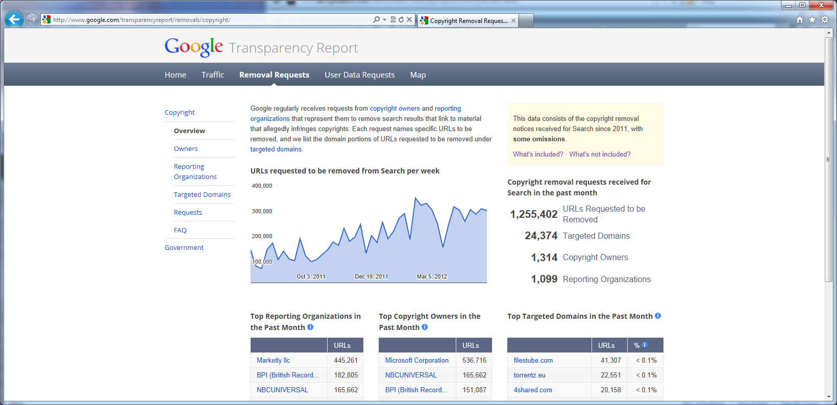
Task: Open the Home navigation item
Action: pyautogui.click(x=176, y=74)
